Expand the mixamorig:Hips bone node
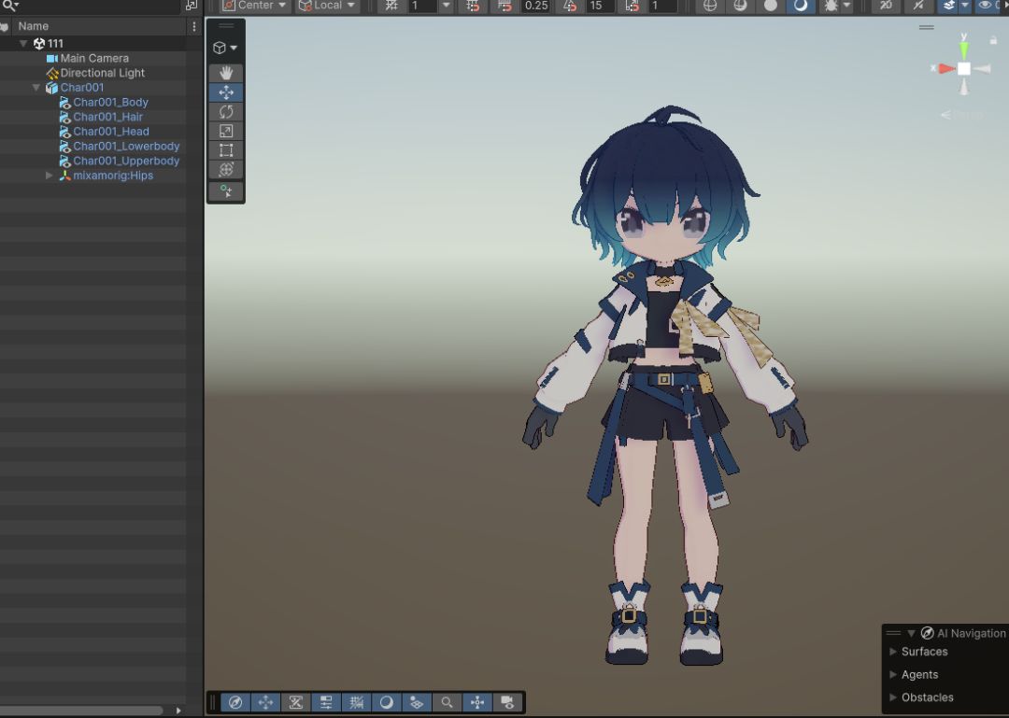Image resolution: width=1009 pixels, height=718 pixels. (x=50, y=176)
